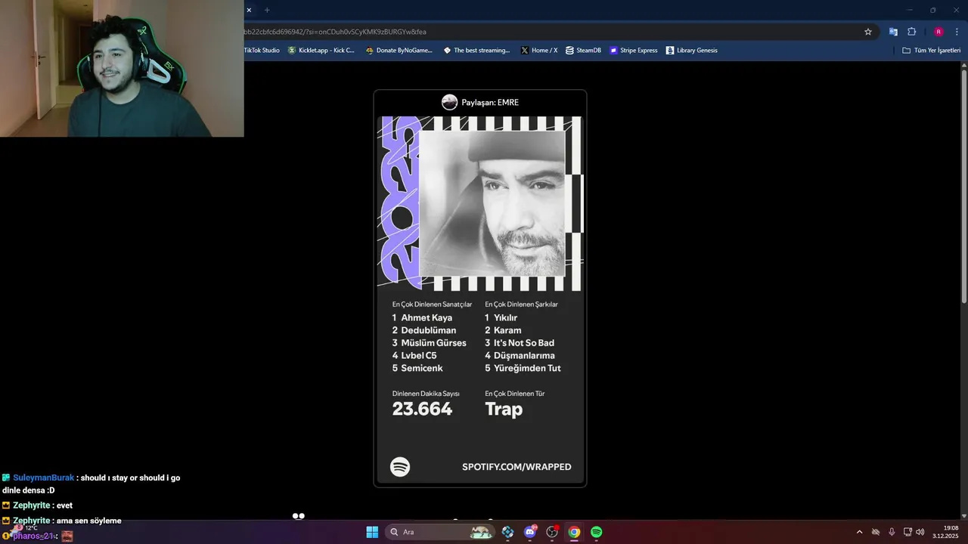This screenshot has height=544, width=968.
Task: Click artist name Lvbel C5
Action: 419,356
